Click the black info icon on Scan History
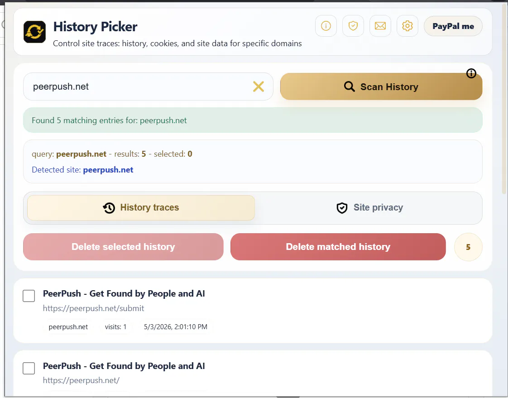Image resolution: width=508 pixels, height=398 pixels. pos(471,73)
